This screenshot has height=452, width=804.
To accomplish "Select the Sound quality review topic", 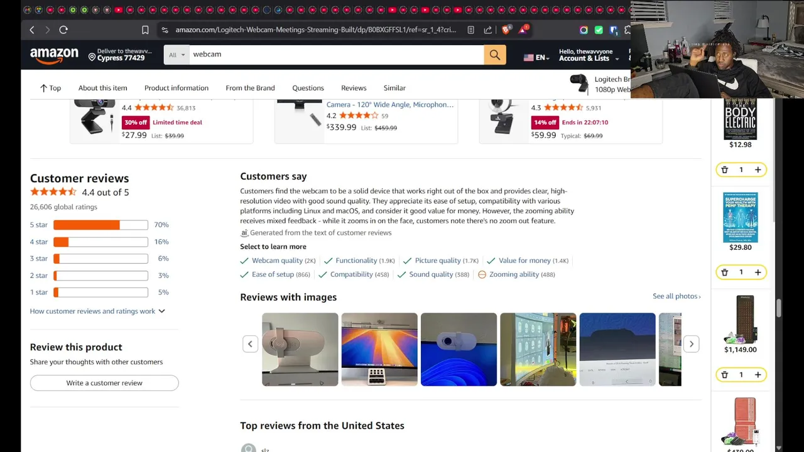I will [433, 274].
